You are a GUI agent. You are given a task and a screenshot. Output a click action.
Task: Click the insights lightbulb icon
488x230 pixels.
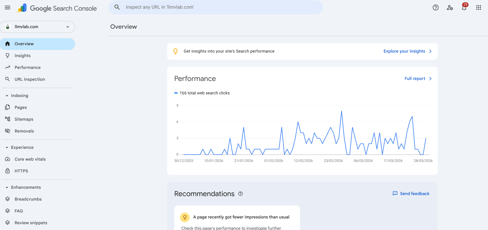click(x=175, y=51)
